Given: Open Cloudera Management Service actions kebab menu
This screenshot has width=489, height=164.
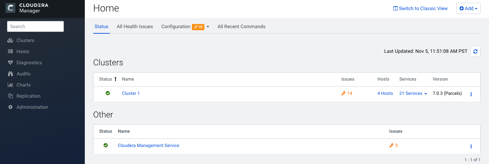Looking at the screenshot, I should click(x=471, y=146).
